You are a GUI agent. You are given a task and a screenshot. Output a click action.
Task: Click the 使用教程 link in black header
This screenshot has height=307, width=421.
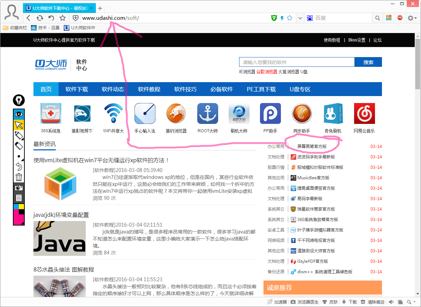click(x=332, y=40)
